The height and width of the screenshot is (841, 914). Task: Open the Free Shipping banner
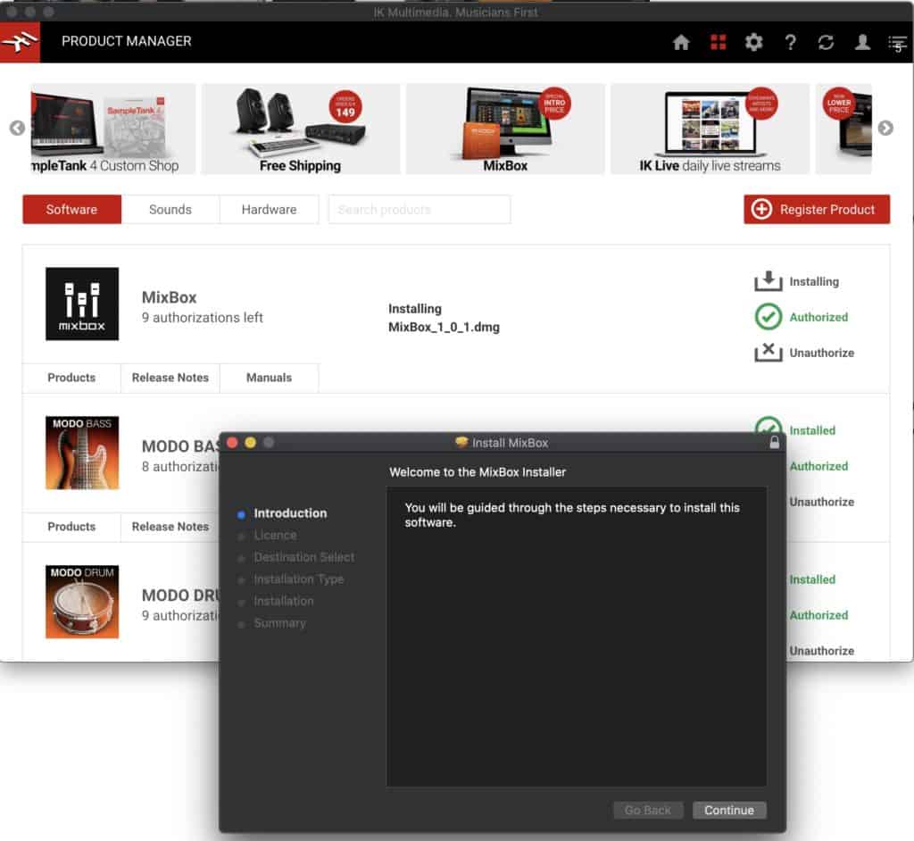pos(301,129)
